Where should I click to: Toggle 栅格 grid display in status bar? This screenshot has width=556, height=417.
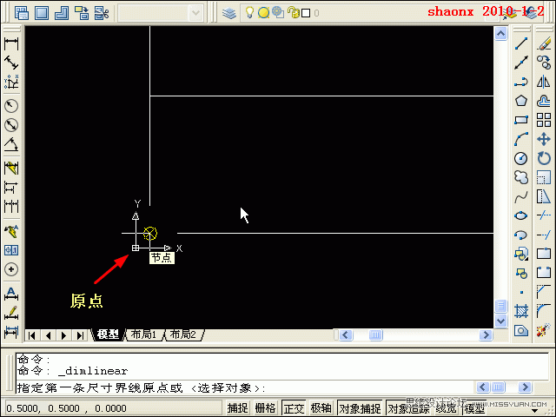pyautogui.click(x=265, y=408)
